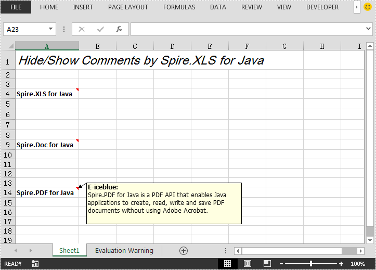Click the smiley feedback icon
Image resolution: width=376 pixels, height=270 pixels.
(368, 7)
